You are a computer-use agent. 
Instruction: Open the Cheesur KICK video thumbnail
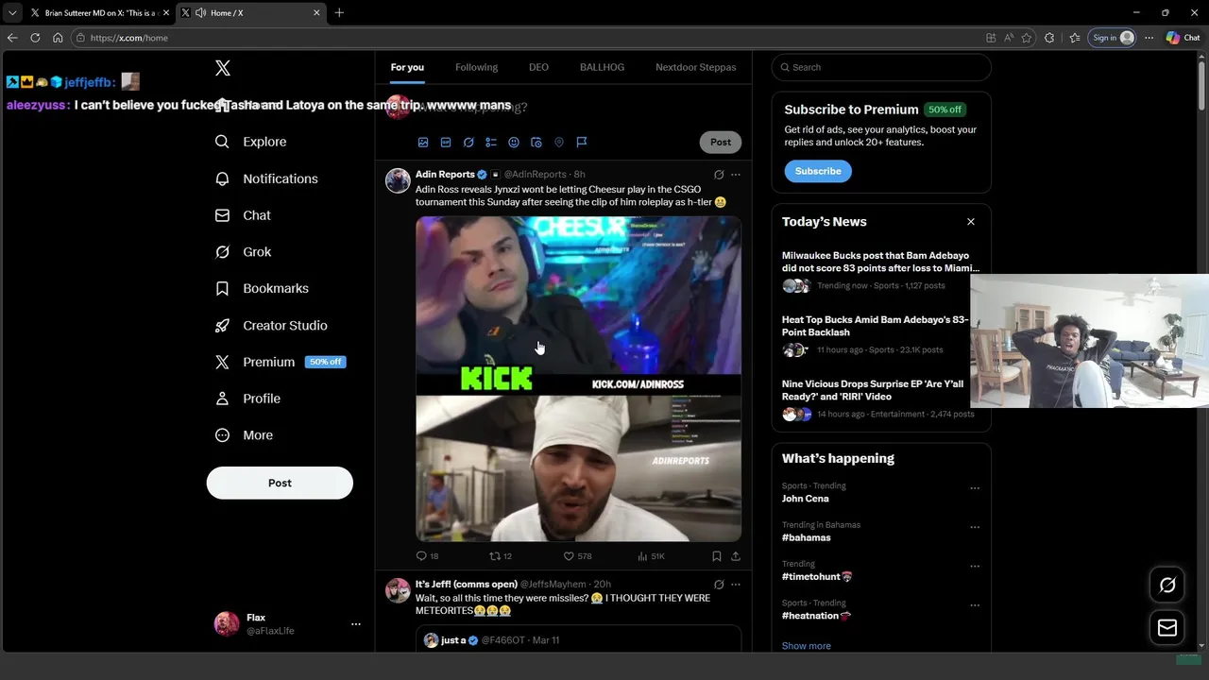coord(578,379)
